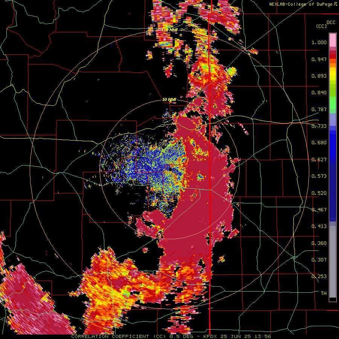Click the Correlation Coefficient caption at bottom
This screenshot has width=339, height=339.
(x=171, y=336)
